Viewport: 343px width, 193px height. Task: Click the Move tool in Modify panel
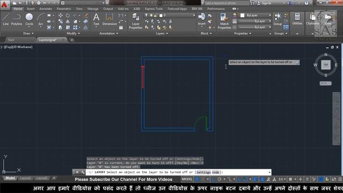[x=61, y=16]
